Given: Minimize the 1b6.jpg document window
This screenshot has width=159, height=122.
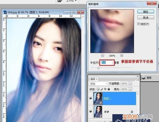Looking at the screenshot, I should 67,12.
